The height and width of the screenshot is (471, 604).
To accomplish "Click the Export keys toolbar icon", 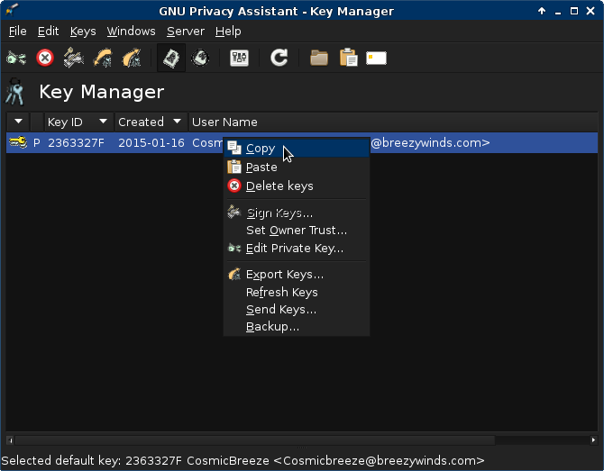I will click(132, 59).
